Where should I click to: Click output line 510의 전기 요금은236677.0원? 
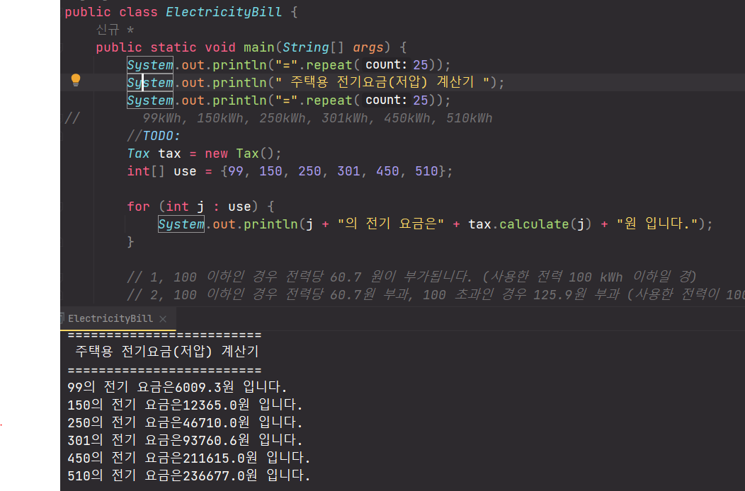pyautogui.click(x=189, y=476)
